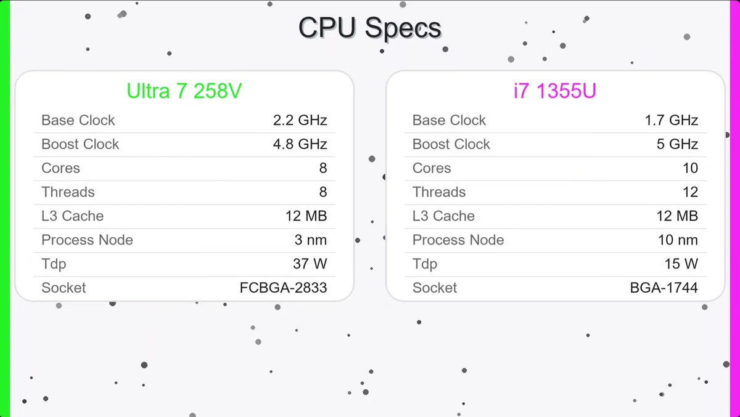Select the 10 nm process node value

click(678, 240)
